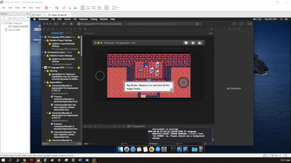
Task: Collapse CordovaLib project issue group
Action: [x=43, y=52]
